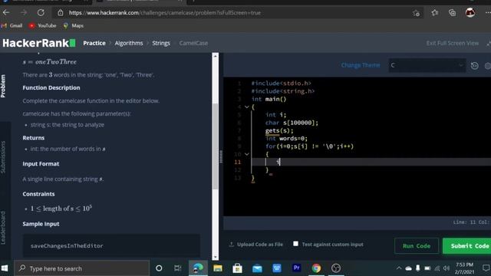Image resolution: width=491 pixels, height=276 pixels.
Task: Click the gets(s); code line
Action: [x=279, y=130]
